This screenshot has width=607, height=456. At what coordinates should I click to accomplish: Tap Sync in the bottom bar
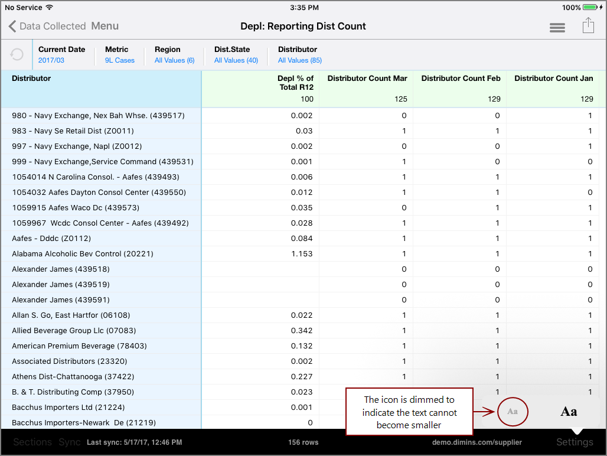point(70,442)
